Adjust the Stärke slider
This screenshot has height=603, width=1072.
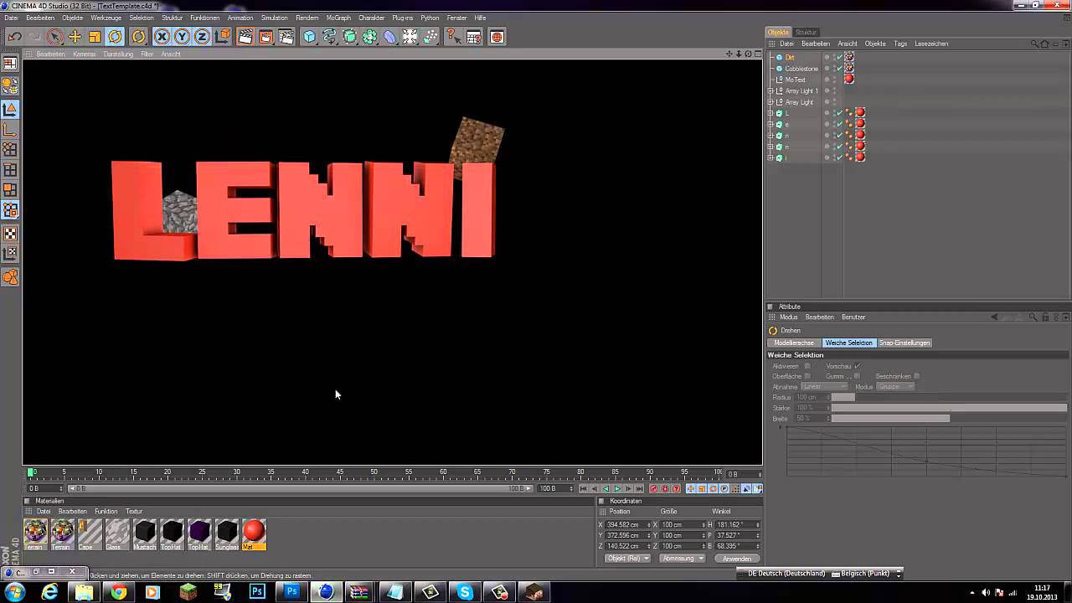[949, 408]
